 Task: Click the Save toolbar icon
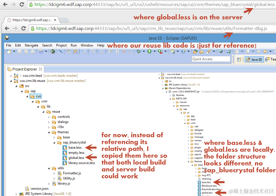20,51
